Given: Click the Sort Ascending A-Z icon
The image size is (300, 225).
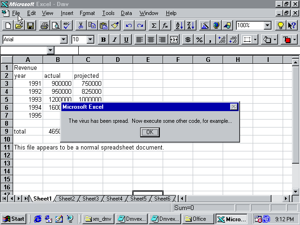Looking at the screenshot, I should coord(179,25).
